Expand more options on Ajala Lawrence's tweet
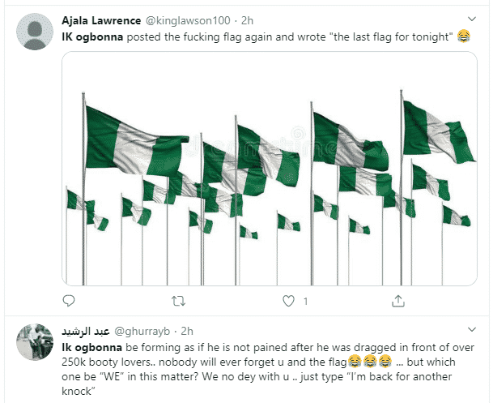 point(471,18)
